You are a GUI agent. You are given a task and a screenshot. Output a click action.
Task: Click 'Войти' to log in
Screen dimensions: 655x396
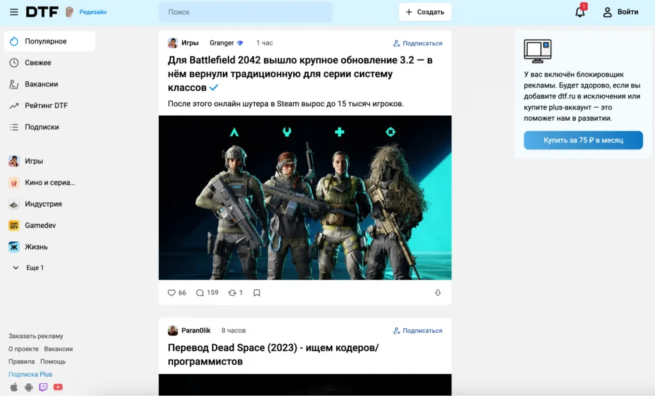tap(620, 12)
